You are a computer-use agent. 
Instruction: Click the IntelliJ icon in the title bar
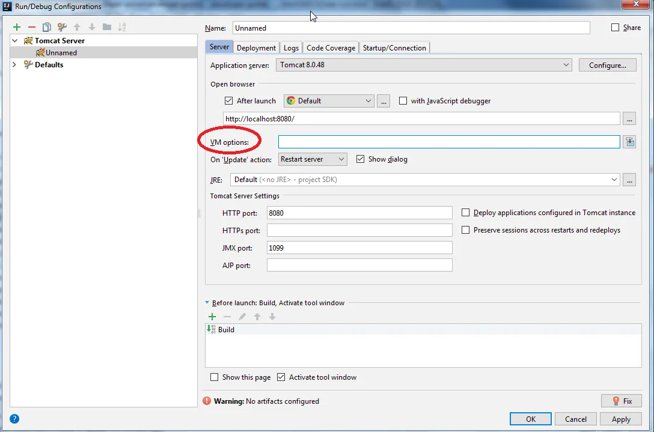pos(7,6)
